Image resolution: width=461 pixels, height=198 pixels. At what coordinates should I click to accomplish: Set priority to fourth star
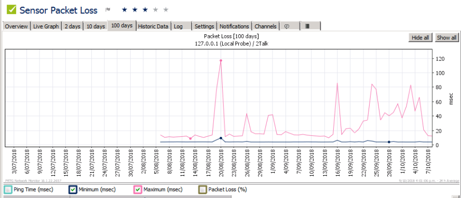coord(156,10)
